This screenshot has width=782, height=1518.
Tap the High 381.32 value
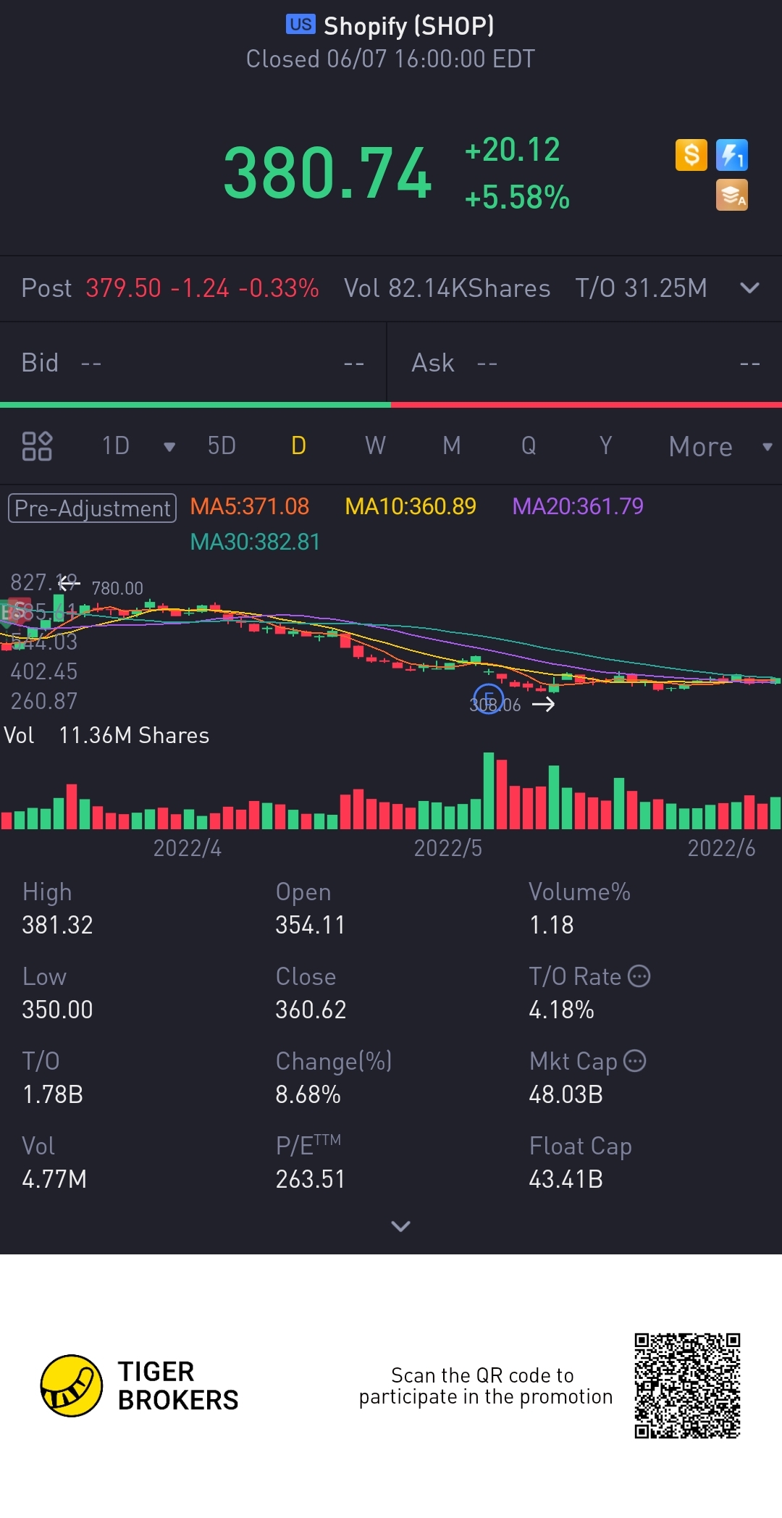(57, 925)
